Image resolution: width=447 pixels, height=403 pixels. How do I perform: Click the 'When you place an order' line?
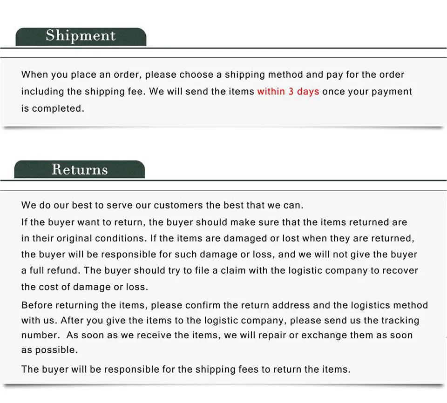point(212,74)
